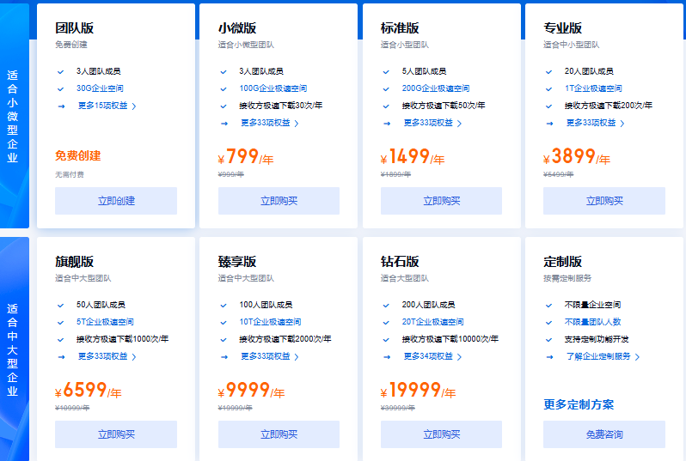Click the 30G企业空间 link in 团队版
The height and width of the screenshot is (461, 686).
pyautogui.click(x=100, y=88)
